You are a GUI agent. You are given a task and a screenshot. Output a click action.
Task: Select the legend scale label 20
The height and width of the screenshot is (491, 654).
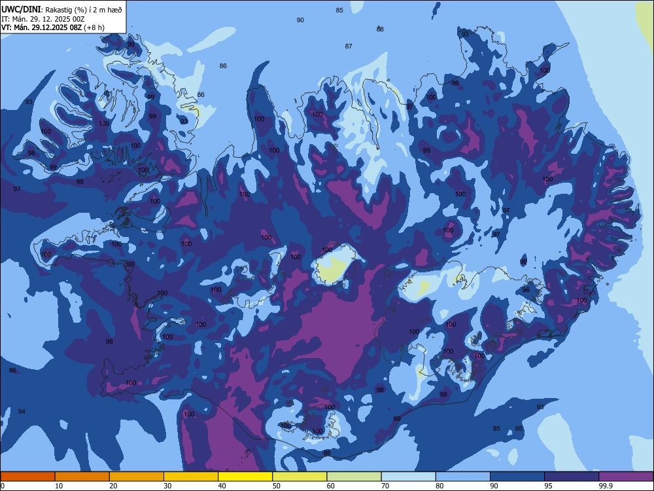click(x=113, y=486)
